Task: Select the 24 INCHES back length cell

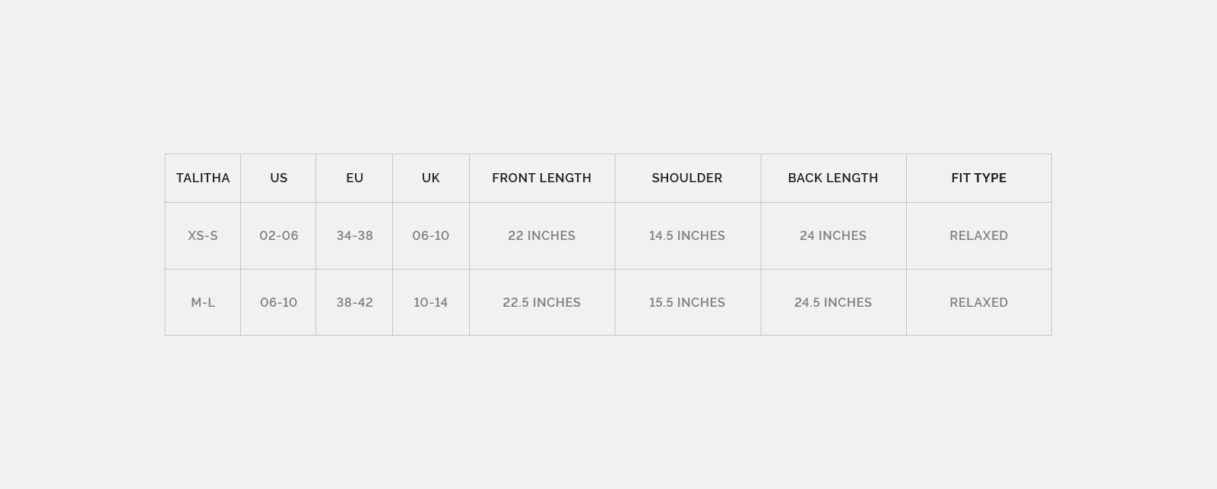Action: click(x=833, y=236)
